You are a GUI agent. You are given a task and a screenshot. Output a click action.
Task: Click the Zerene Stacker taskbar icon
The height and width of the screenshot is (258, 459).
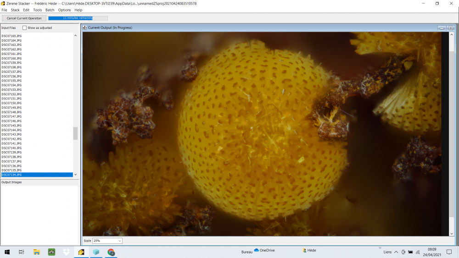pos(81,252)
